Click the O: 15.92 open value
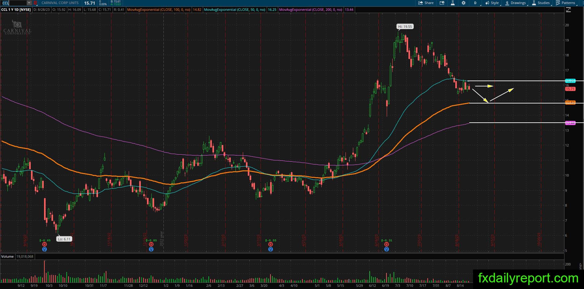584x289 pixels. tap(59, 10)
